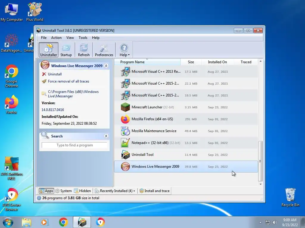Click the volume icon in system tray
This screenshot has height=228, width=305.
[x=275, y=222]
